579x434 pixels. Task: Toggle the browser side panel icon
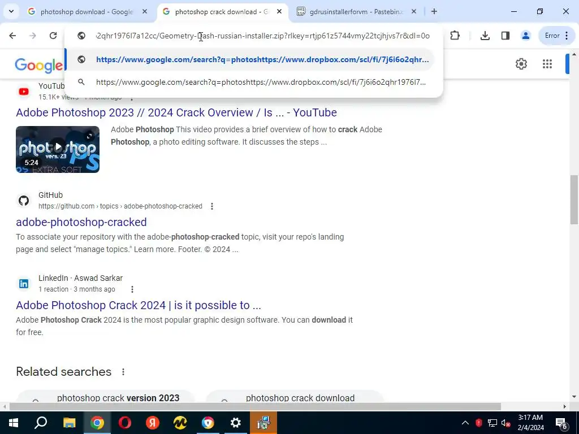click(505, 36)
